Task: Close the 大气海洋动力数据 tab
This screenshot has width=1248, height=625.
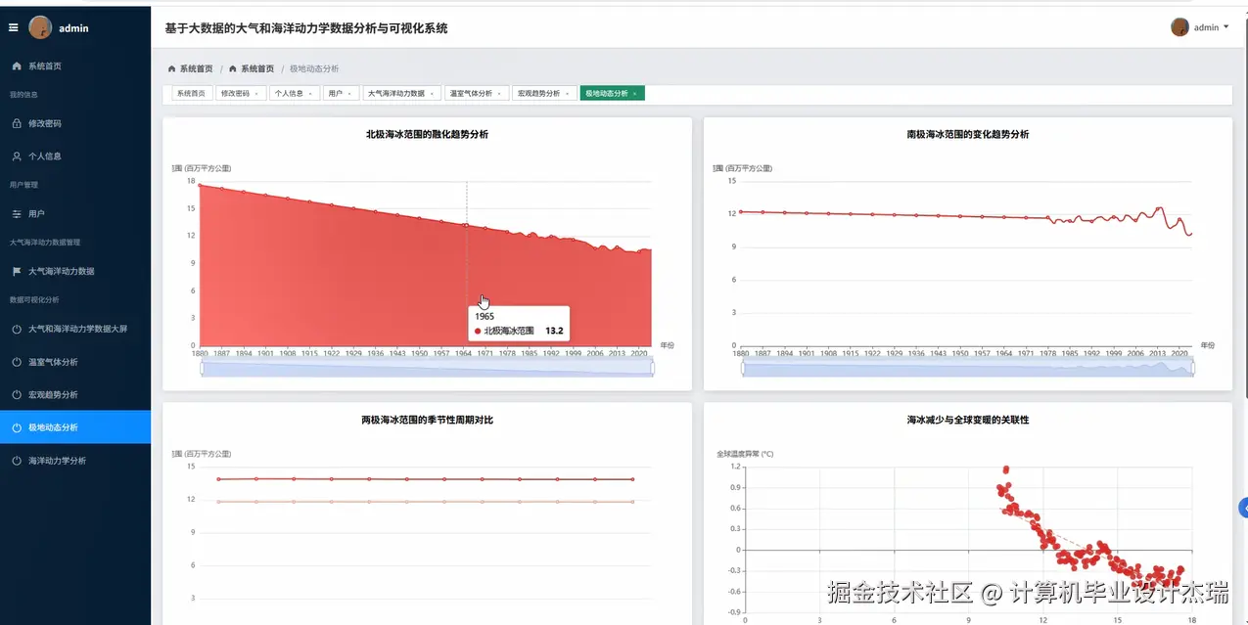Action: [432, 94]
